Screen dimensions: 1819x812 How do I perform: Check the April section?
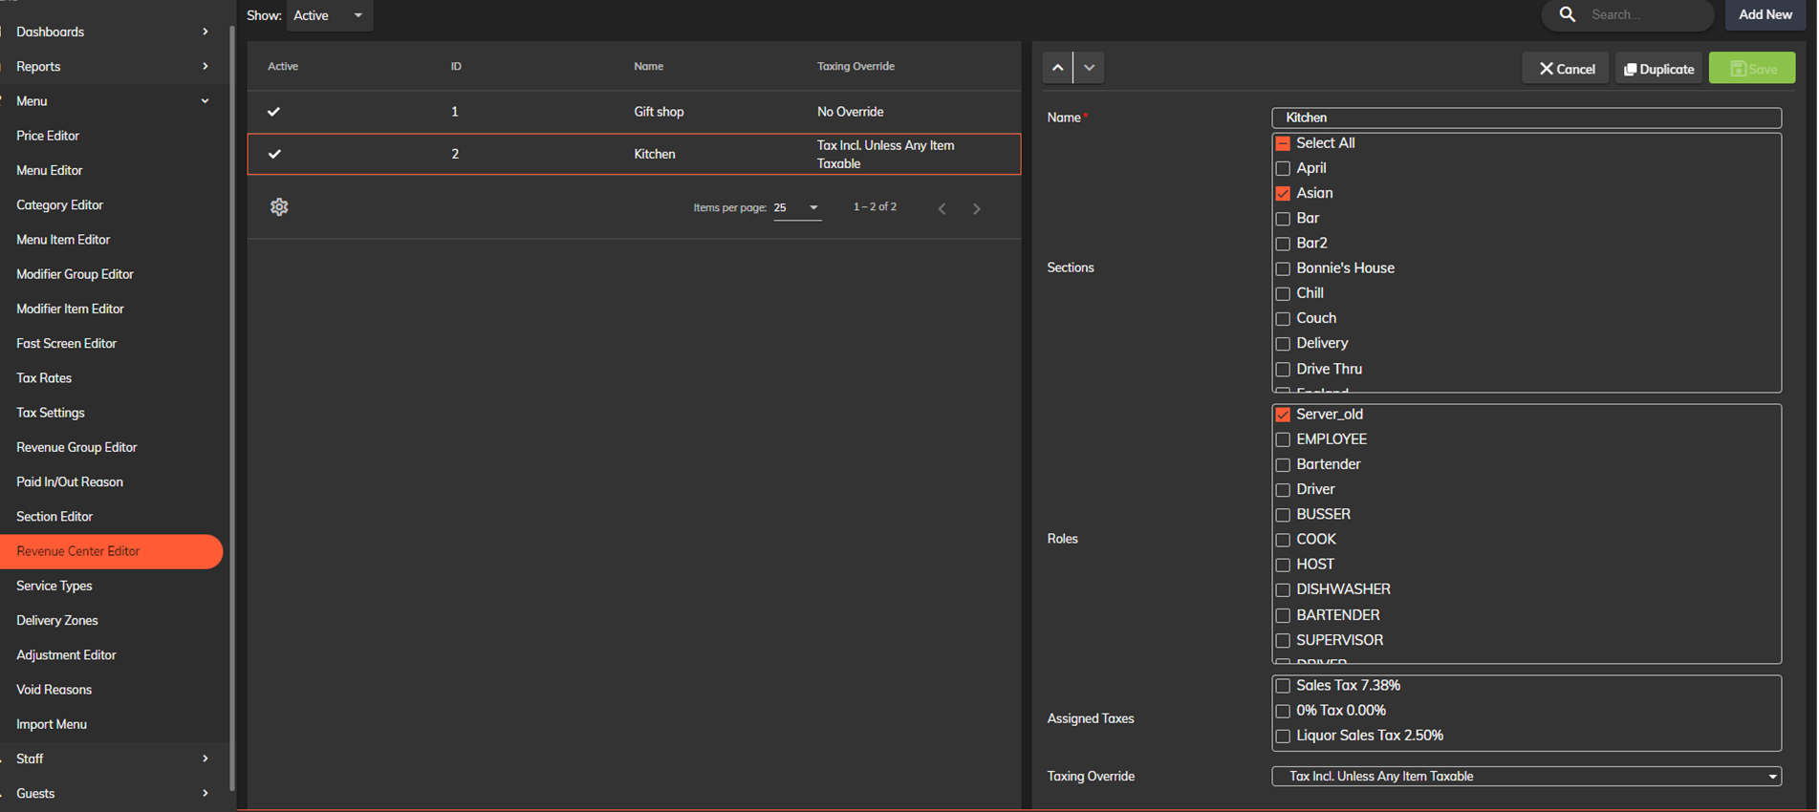[1283, 168]
